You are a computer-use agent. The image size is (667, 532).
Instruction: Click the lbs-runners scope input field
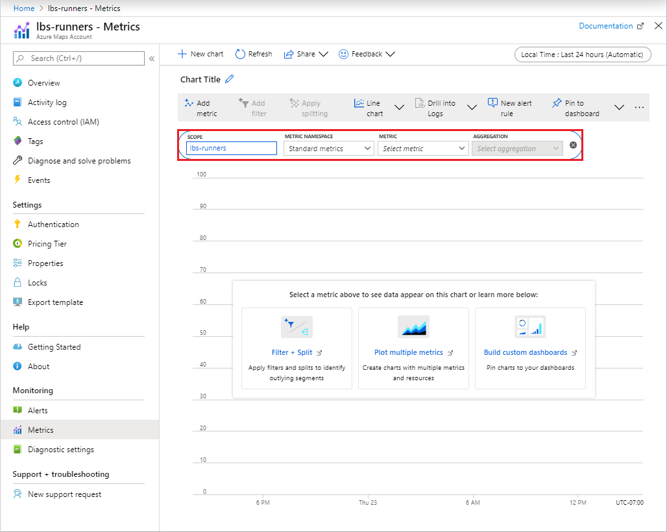click(231, 148)
